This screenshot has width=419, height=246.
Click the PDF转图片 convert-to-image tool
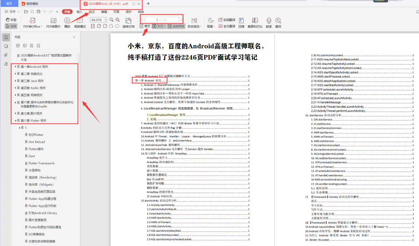coord(53,23)
